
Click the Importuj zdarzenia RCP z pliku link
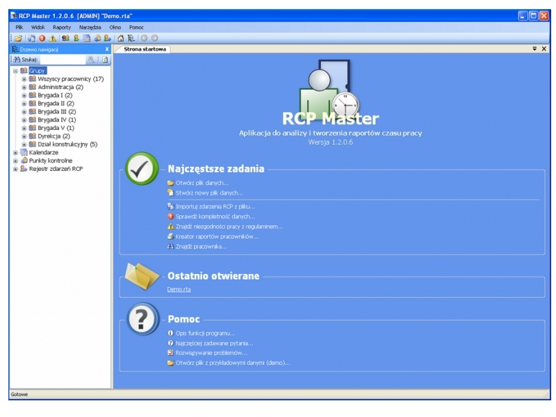[215, 206]
